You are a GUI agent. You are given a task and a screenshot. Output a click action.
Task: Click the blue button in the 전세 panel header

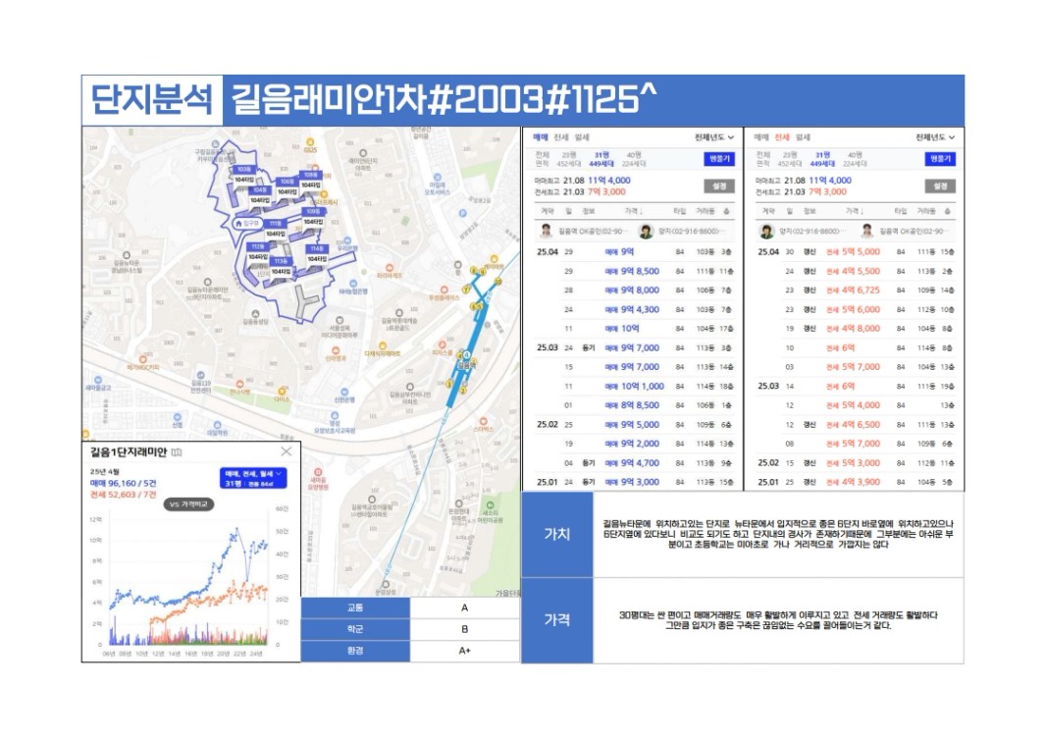[941, 159]
